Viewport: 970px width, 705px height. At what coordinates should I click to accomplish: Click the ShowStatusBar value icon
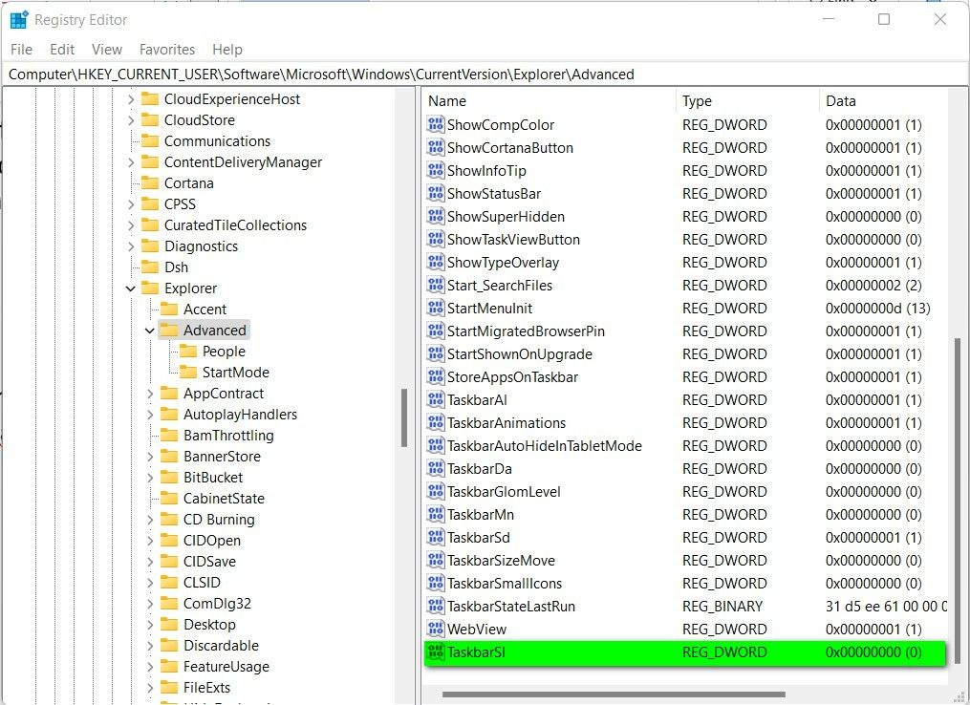point(436,193)
